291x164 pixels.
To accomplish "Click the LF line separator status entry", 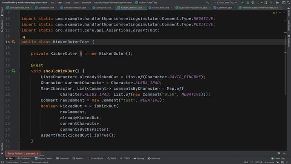I will [251, 162].
